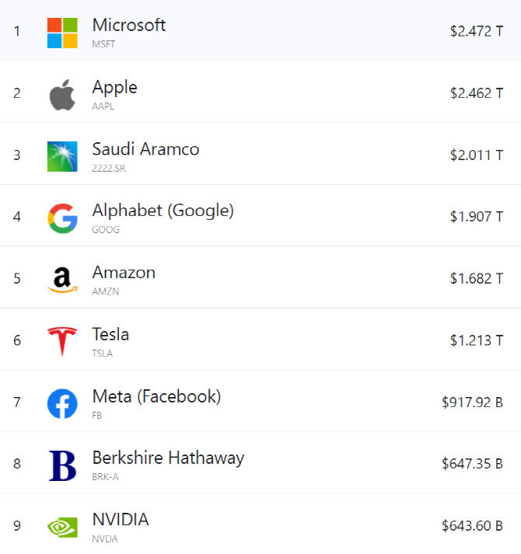The width and height of the screenshot is (521, 554).
Task: Select the blue Facebook logo
Action: (62, 403)
